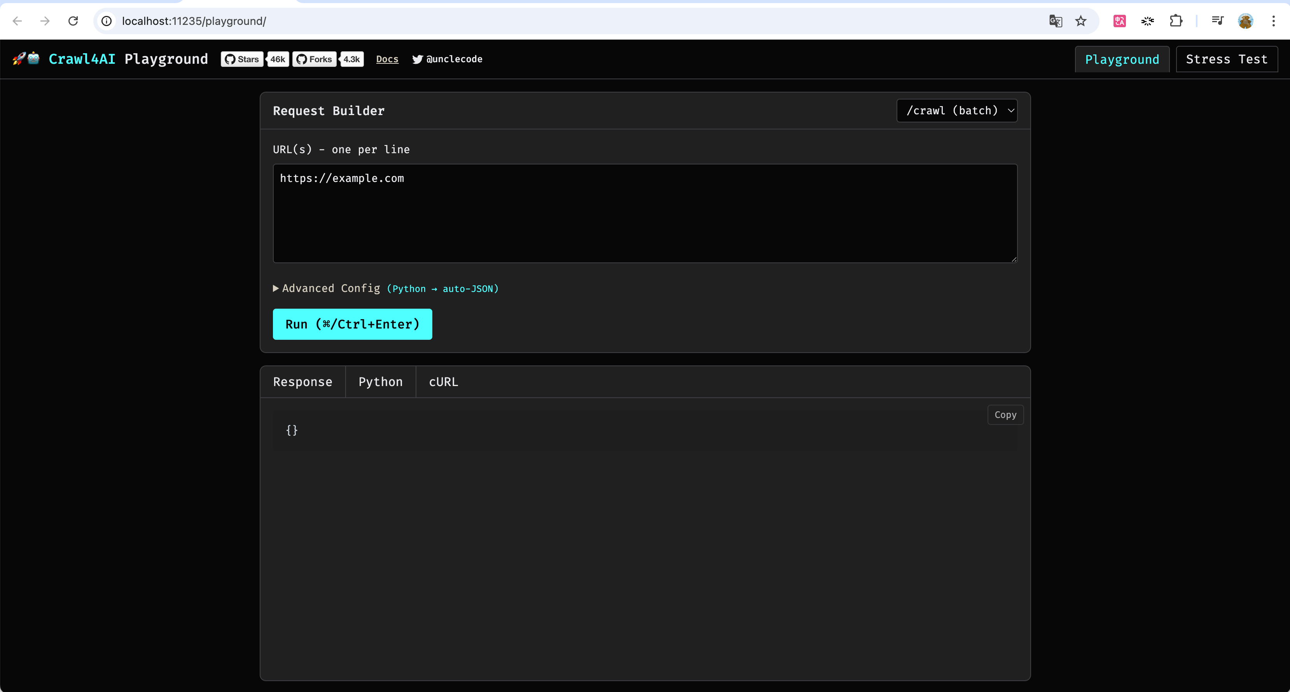1290x692 pixels.
Task: Click the site information icon
Action: click(107, 21)
